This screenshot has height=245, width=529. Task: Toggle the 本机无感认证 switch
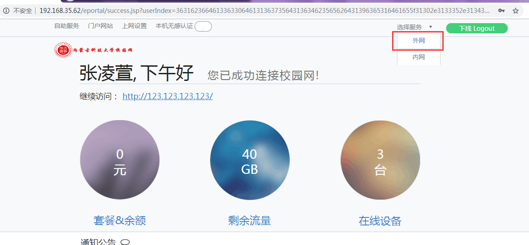[203, 26]
